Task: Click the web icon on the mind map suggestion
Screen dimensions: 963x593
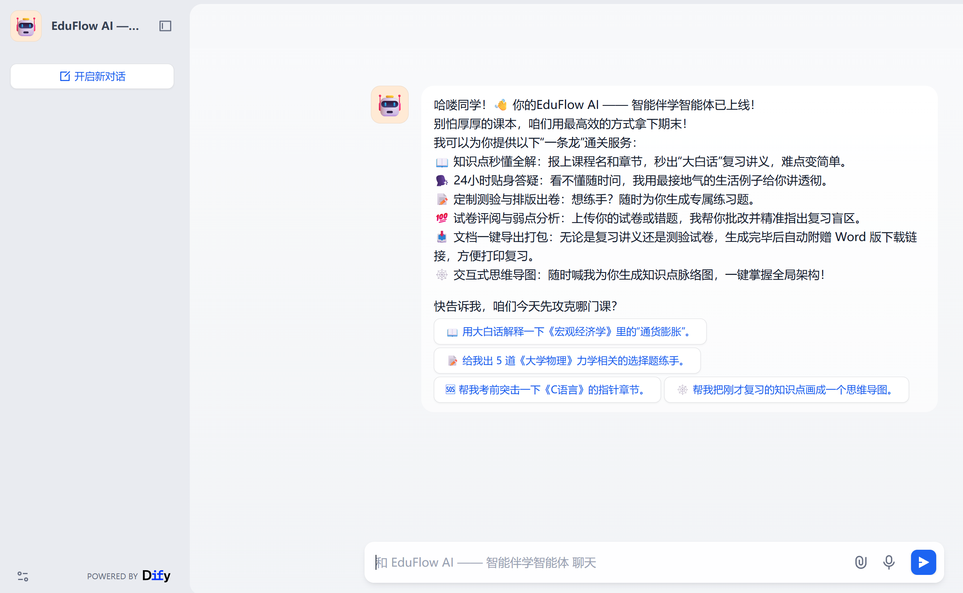Action: 682,390
